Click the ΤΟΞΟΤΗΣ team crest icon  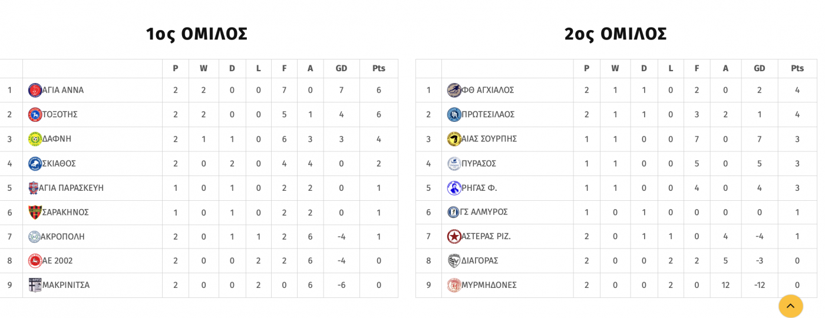pyautogui.click(x=35, y=114)
